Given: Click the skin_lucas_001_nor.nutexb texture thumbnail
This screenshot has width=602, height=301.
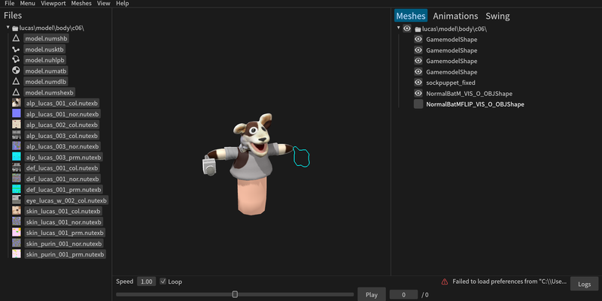Looking at the screenshot, I should point(16,221).
